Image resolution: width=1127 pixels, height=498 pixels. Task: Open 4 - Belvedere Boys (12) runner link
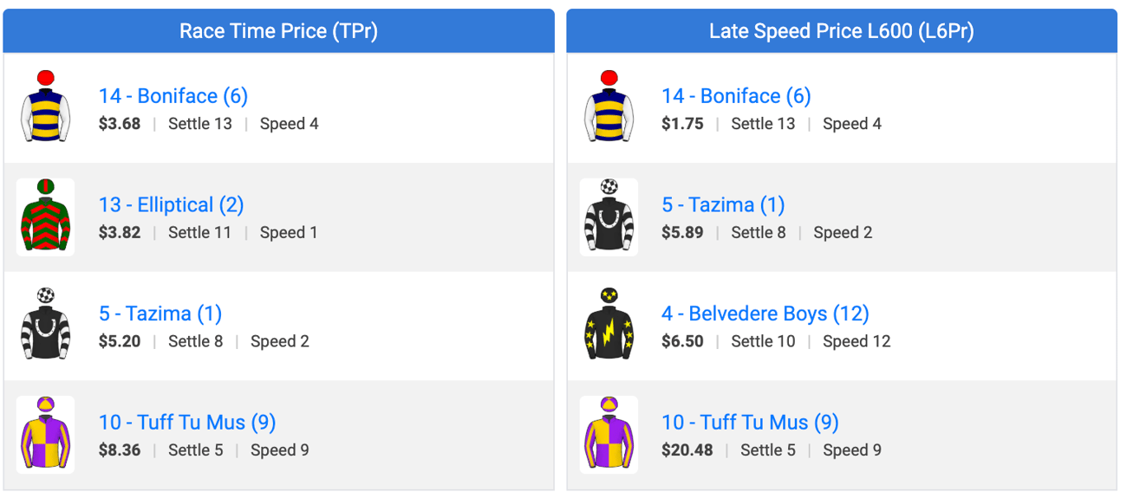pyautogui.click(x=765, y=314)
